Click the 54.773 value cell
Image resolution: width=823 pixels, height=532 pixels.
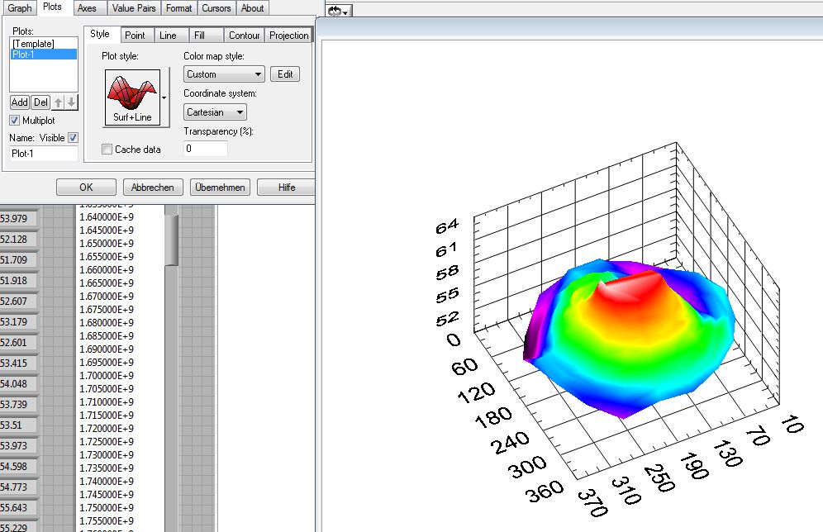click(x=18, y=487)
